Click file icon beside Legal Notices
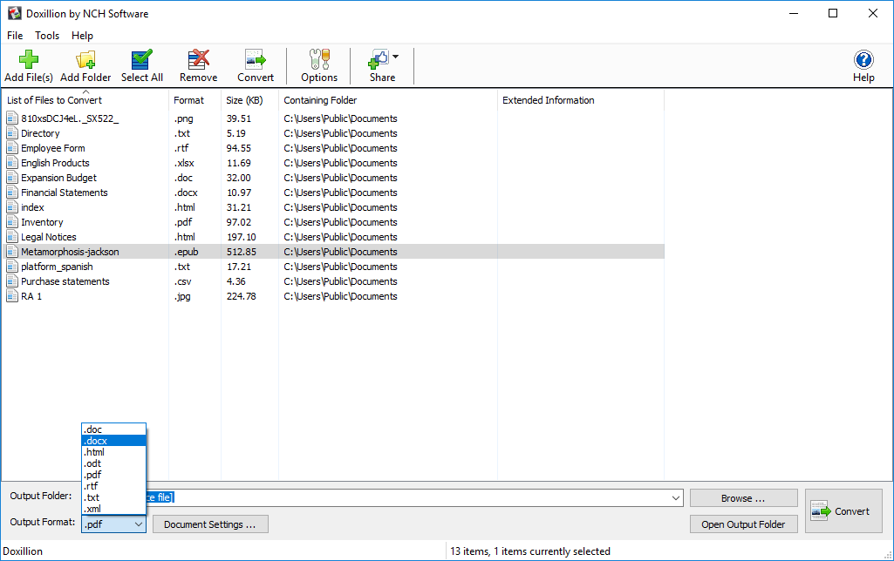 pyautogui.click(x=12, y=236)
